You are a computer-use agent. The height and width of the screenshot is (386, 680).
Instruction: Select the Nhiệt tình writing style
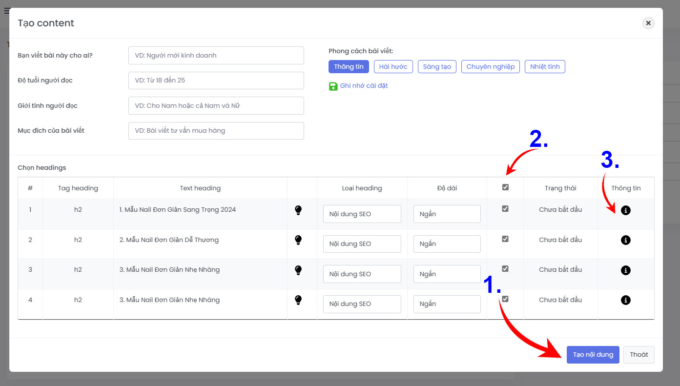545,67
